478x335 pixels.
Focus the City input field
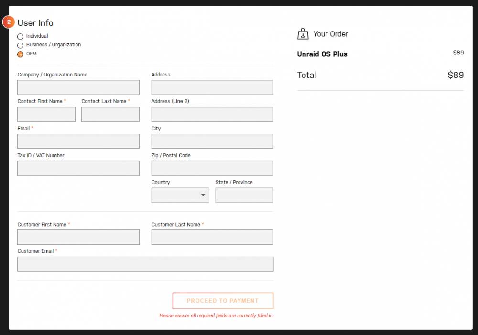coord(212,141)
